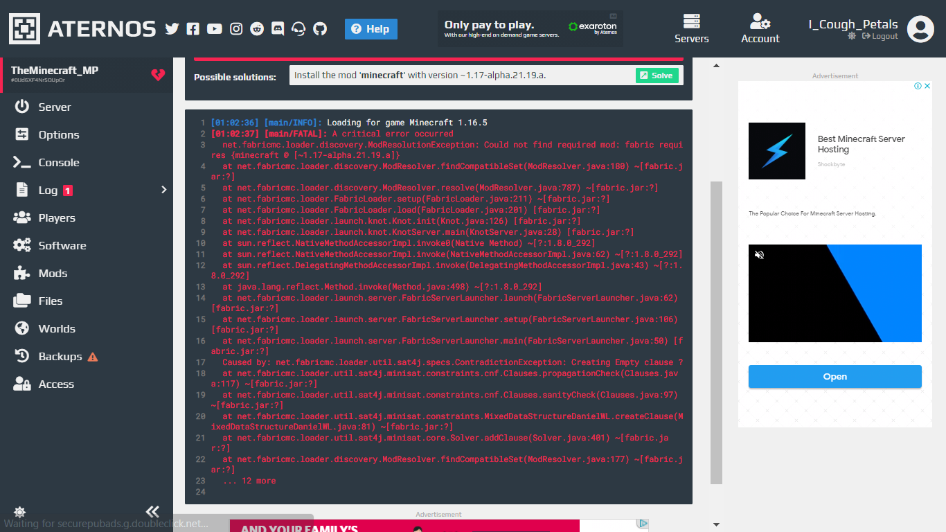The width and height of the screenshot is (946, 532).
Task: Toggle theme using sun icon below Access
Action: click(x=20, y=512)
